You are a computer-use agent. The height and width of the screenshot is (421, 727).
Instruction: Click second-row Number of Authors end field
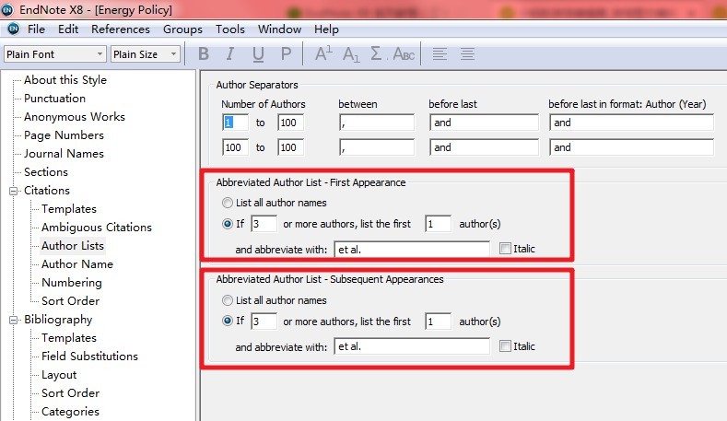[x=290, y=147]
